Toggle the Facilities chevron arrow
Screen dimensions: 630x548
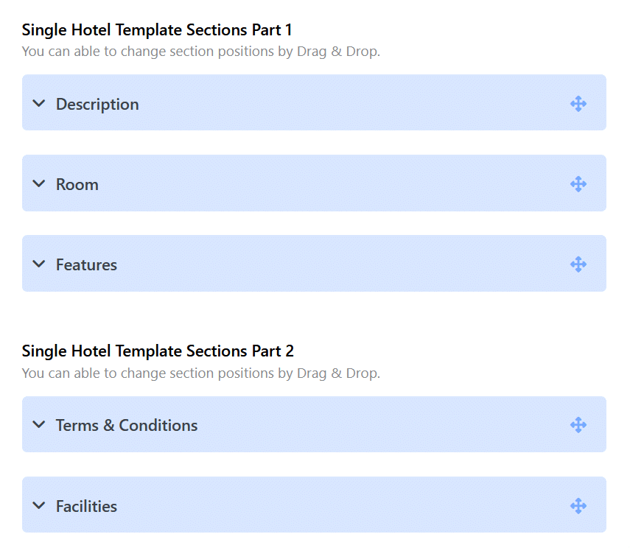point(38,505)
